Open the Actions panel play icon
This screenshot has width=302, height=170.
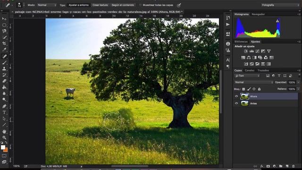click(x=228, y=25)
